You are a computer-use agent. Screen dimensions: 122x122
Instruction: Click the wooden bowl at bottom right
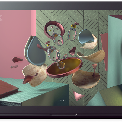coord(86,79)
